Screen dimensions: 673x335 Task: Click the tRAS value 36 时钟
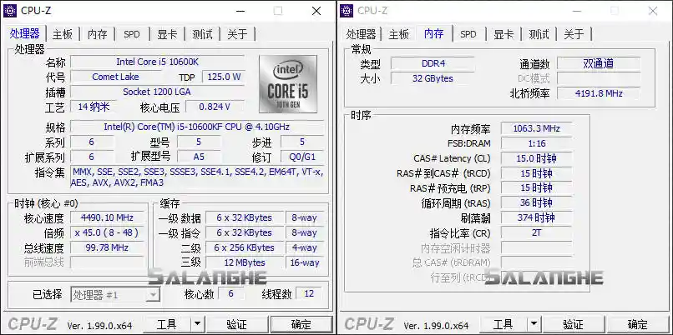pyautogui.click(x=537, y=202)
